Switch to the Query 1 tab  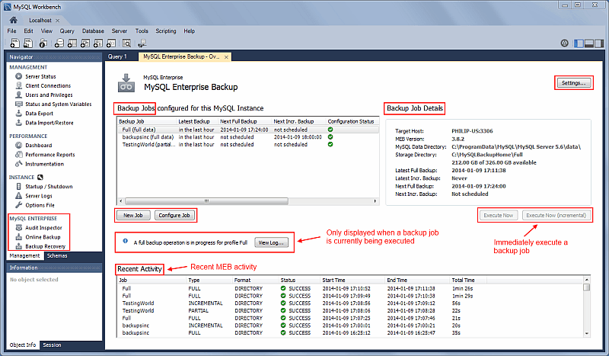(x=118, y=56)
